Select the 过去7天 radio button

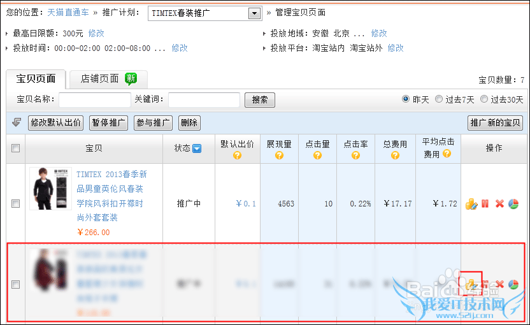point(439,99)
